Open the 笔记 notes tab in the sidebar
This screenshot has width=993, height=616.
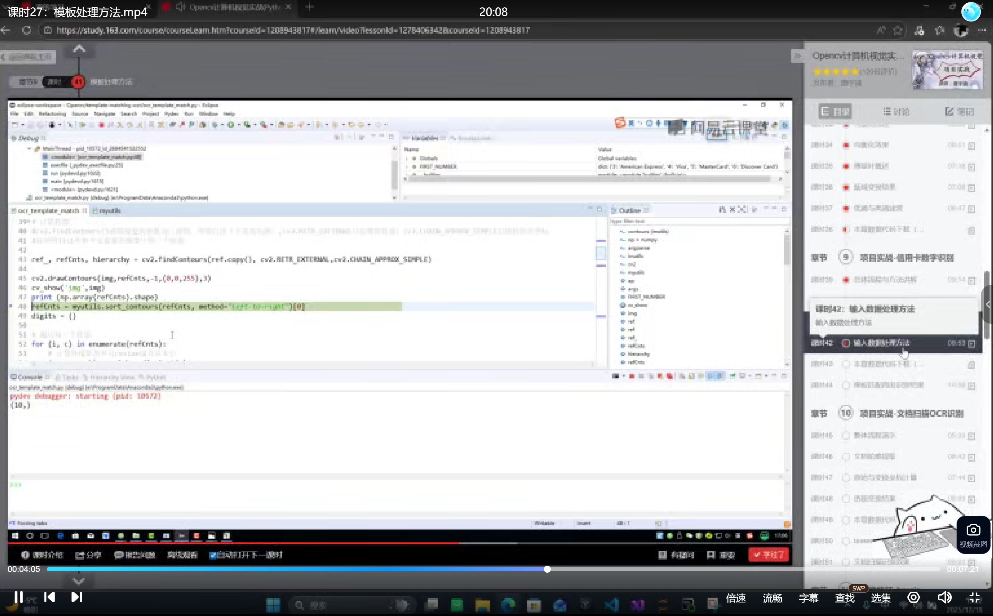coord(960,112)
